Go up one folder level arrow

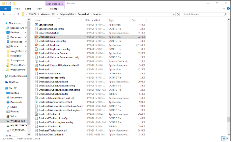18,14
